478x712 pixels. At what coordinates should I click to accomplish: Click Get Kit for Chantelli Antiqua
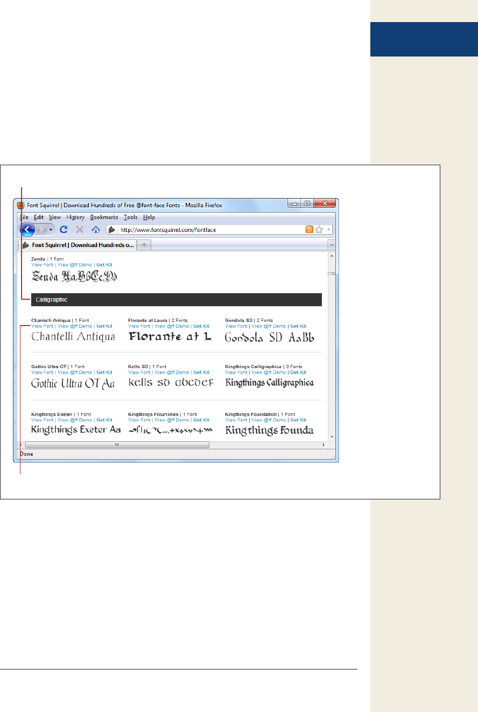[104, 326]
